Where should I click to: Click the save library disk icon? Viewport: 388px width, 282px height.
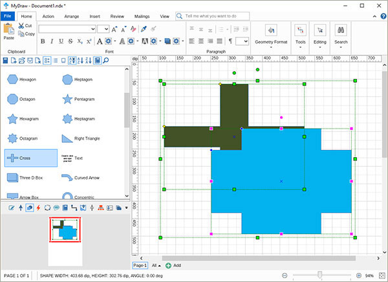click(x=6, y=61)
